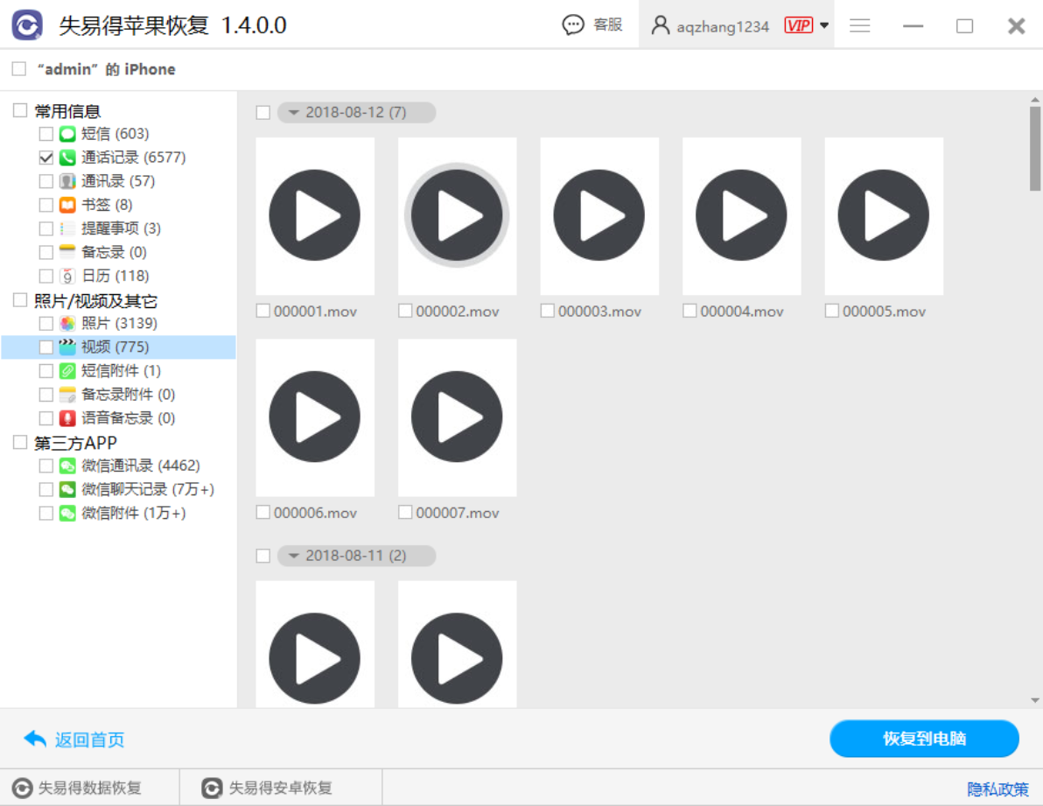This screenshot has height=806, width=1043.
Task: Check the 照片/视频及其它 group checkbox
Action: [20, 300]
